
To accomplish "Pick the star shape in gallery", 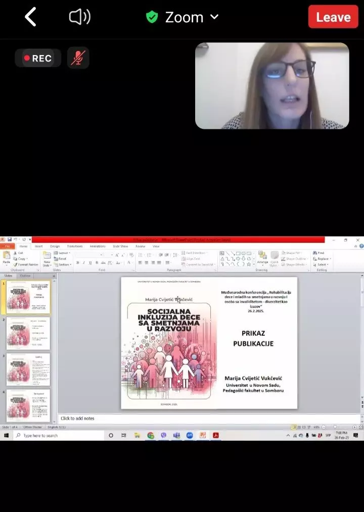I will pos(249,264).
